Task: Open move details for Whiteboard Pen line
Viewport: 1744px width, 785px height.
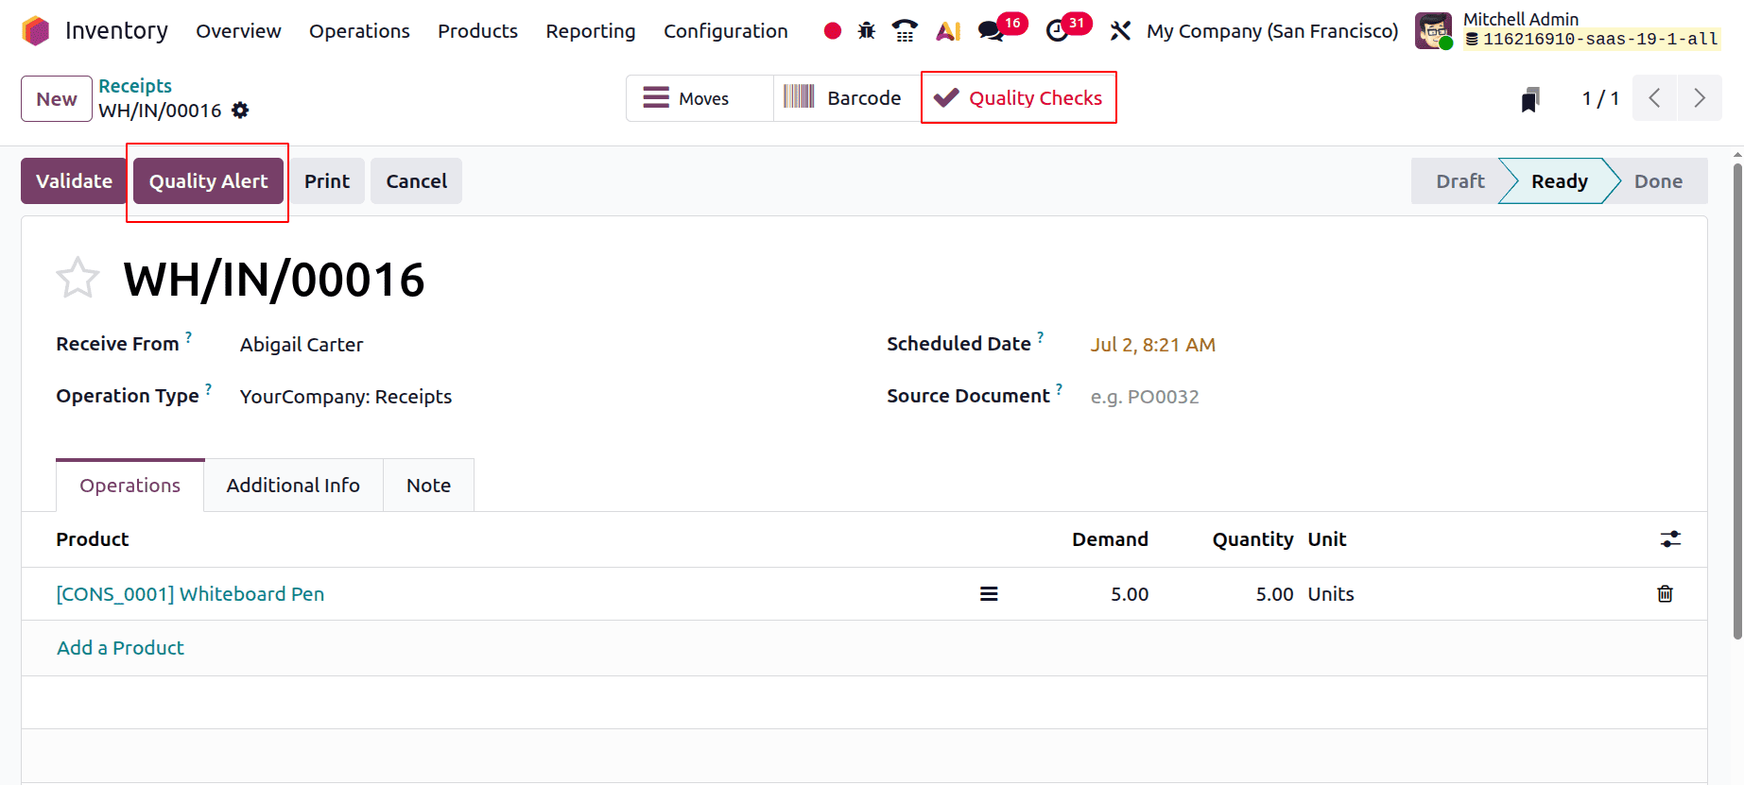Action: coord(989,594)
